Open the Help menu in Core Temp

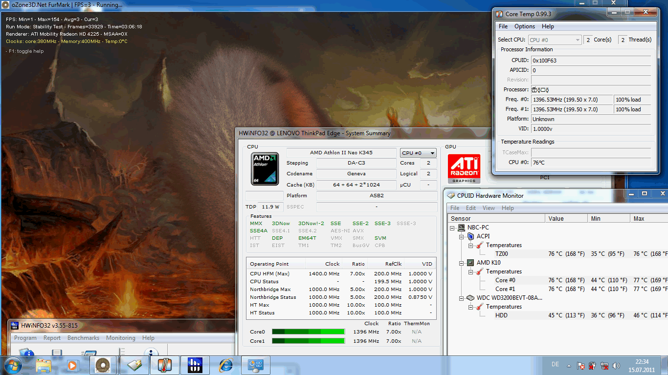pyautogui.click(x=548, y=26)
